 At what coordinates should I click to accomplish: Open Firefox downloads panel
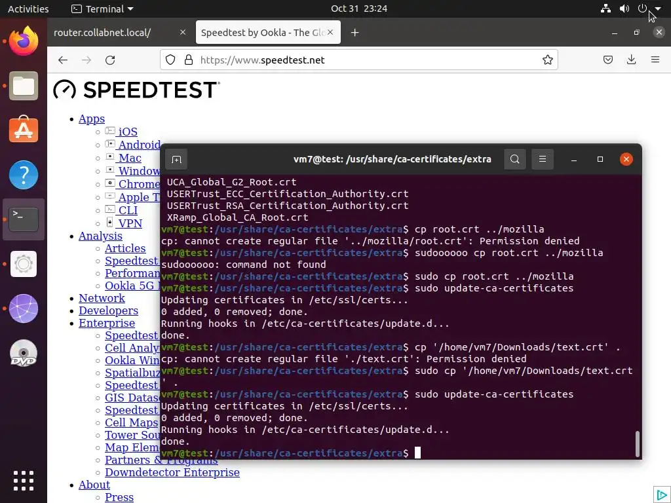(x=631, y=60)
